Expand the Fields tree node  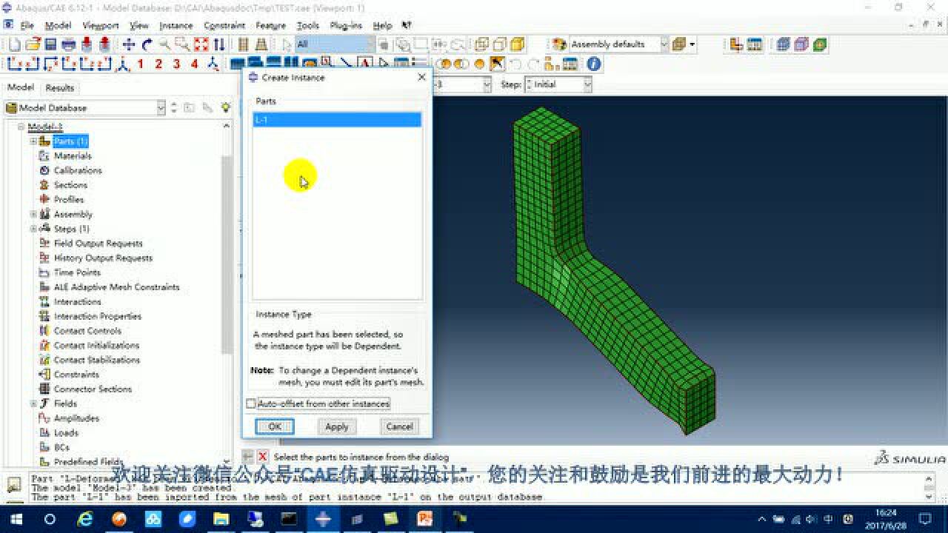click(x=33, y=403)
